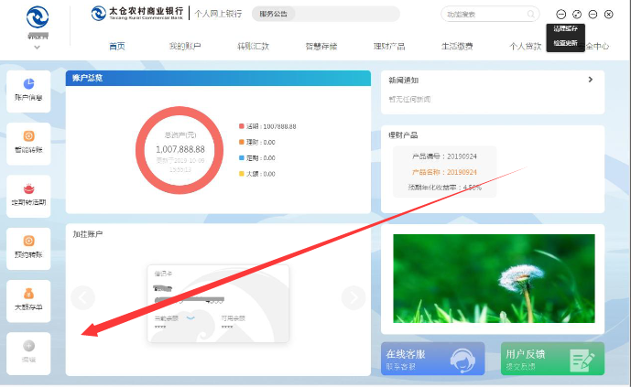Click 理财产品 panel title on right
The image size is (631, 387).
[403, 135]
